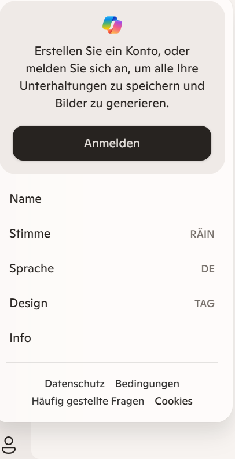Screen dimensions: 235x459
Task: Change the RÄIN voice selection
Action: click(x=202, y=234)
